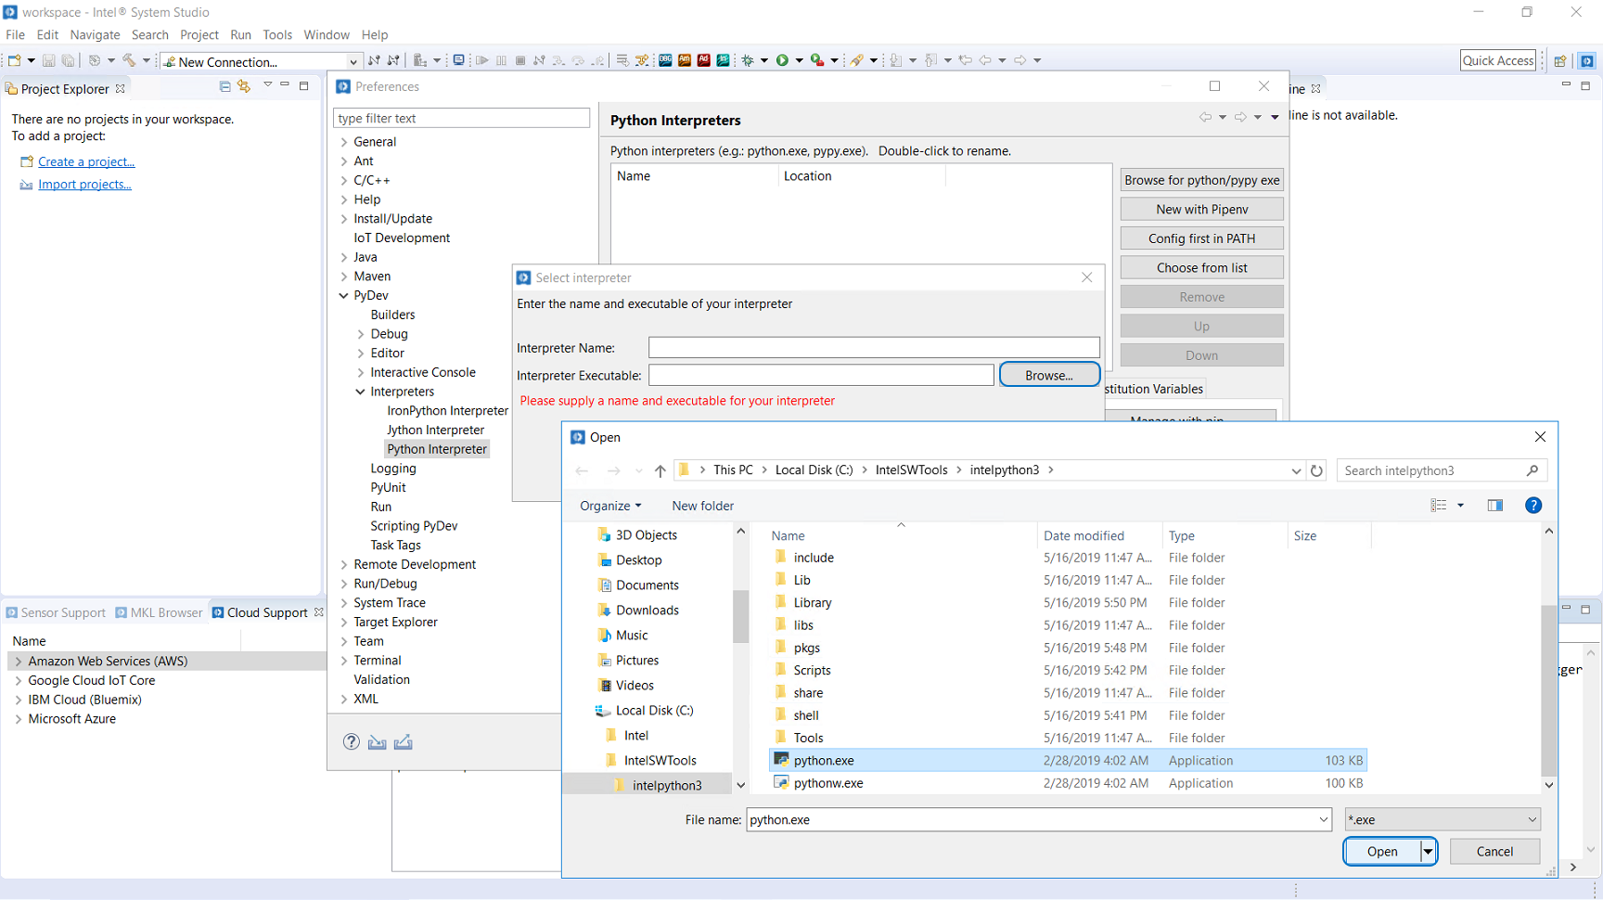Click the import preferences icon in Preferences

click(x=377, y=742)
